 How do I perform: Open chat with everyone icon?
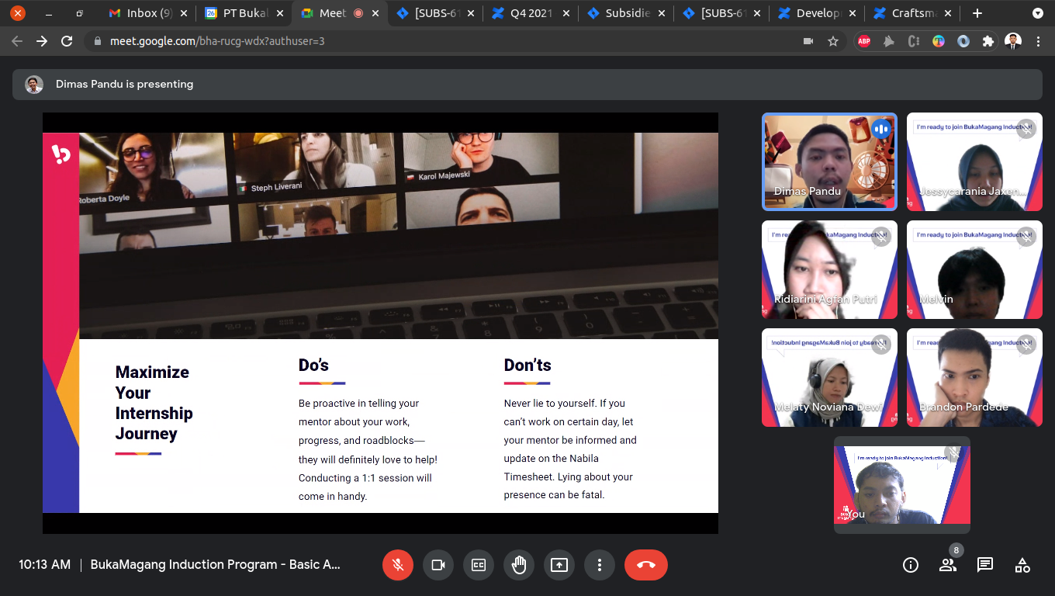coord(985,565)
